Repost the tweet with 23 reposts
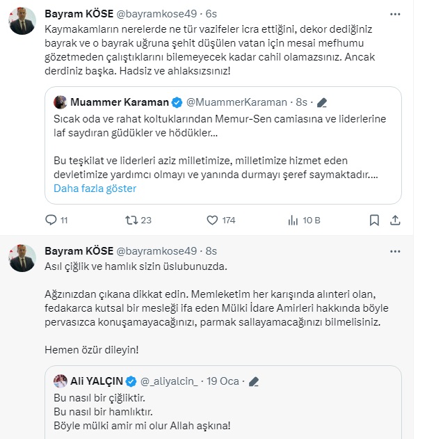The height and width of the screenshot is (439, 427). [130, 221]
